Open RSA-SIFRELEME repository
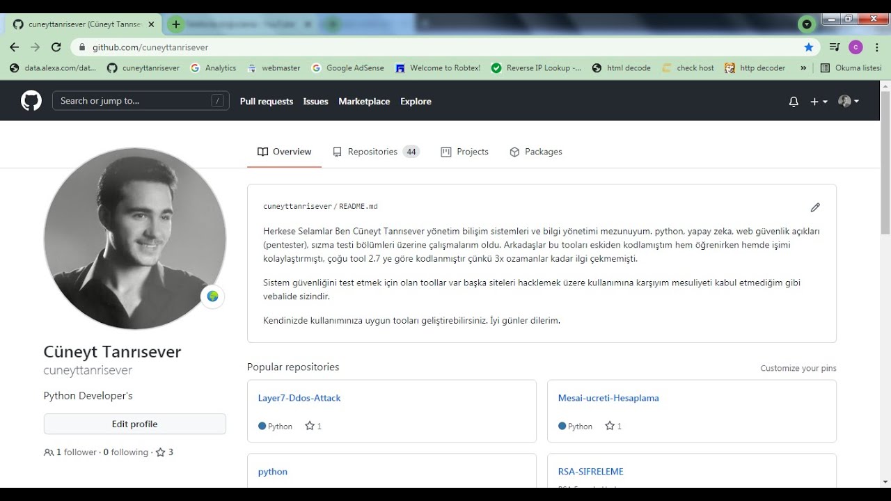891x501 pixels. pos(591,472)
